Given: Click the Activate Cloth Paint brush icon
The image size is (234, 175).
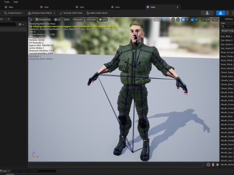Looking at the screenshot, I should (61, 13).
